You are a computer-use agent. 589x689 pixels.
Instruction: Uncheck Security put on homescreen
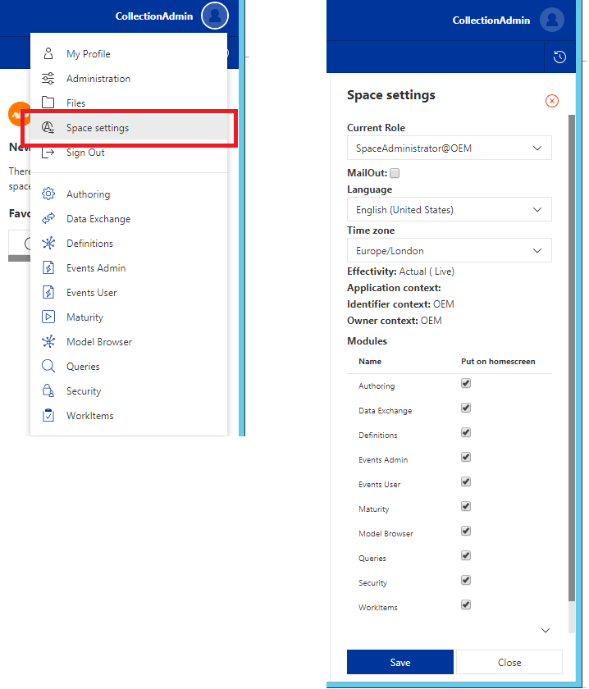pyautogui.click(x=466, y=580)
